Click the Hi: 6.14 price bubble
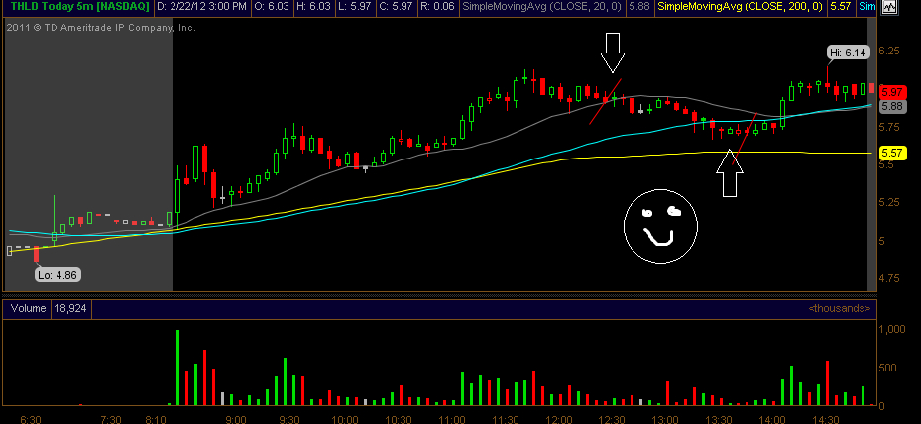921x424 pixels. 848,53
